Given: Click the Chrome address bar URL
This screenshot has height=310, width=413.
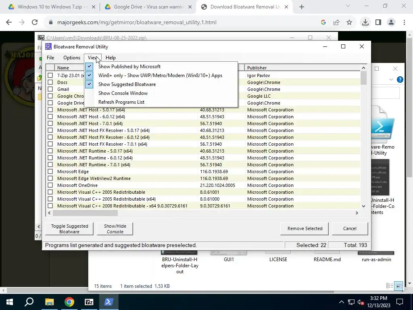Looking at the screenshot, I should coord(137,23).
